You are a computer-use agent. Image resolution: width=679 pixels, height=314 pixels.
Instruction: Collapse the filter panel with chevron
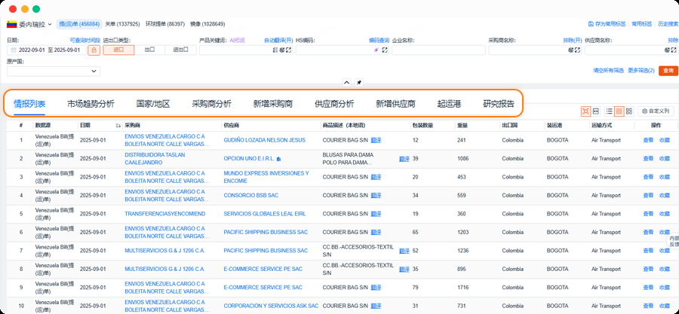(x=346, y=82)
